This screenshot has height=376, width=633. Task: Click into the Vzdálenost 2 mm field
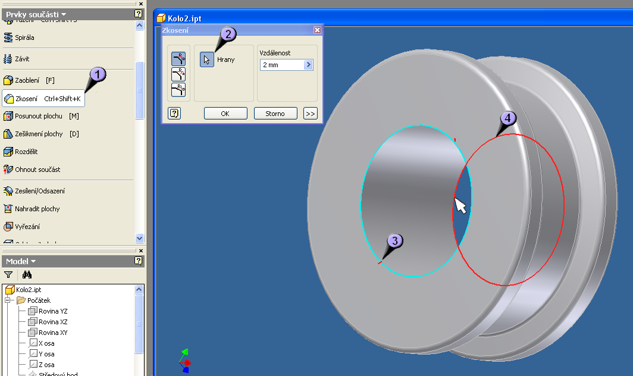[282, 65]
